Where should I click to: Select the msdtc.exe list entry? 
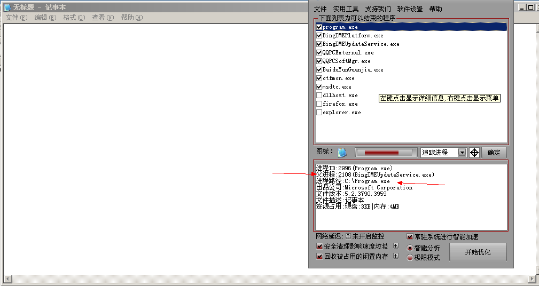click(337, 87)
